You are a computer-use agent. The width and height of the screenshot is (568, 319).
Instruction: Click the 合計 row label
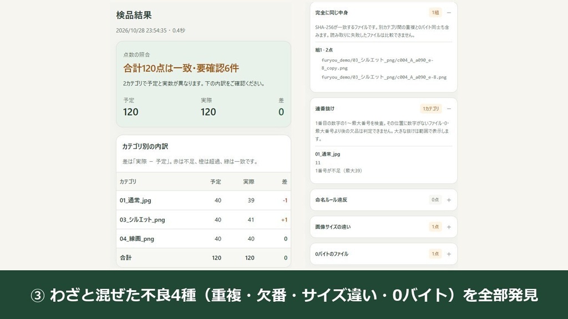pyautogui.click(x=126, y=258)
